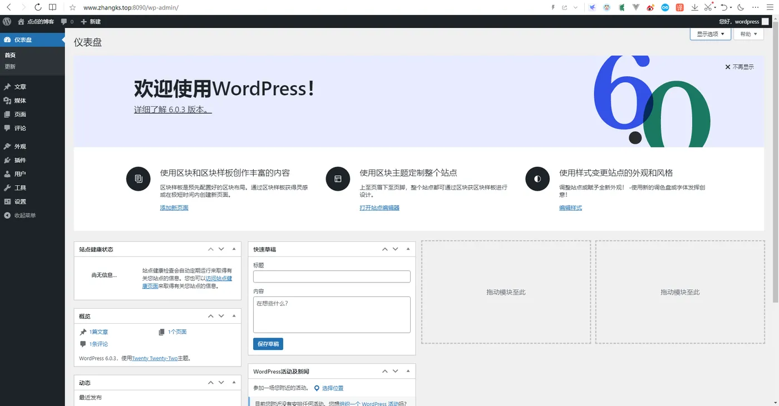The width and height of the screenshot is (779, 406).
Task: Click the 在想些什么? content textarea
Action: [332, 315]
